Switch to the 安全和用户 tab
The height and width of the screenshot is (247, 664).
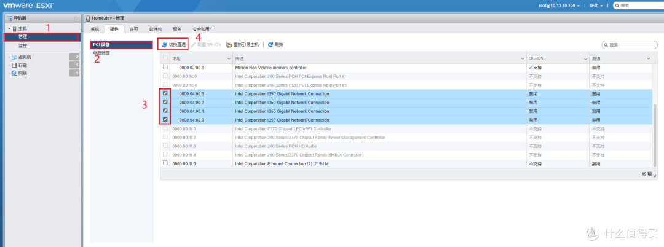coord(203,29)
